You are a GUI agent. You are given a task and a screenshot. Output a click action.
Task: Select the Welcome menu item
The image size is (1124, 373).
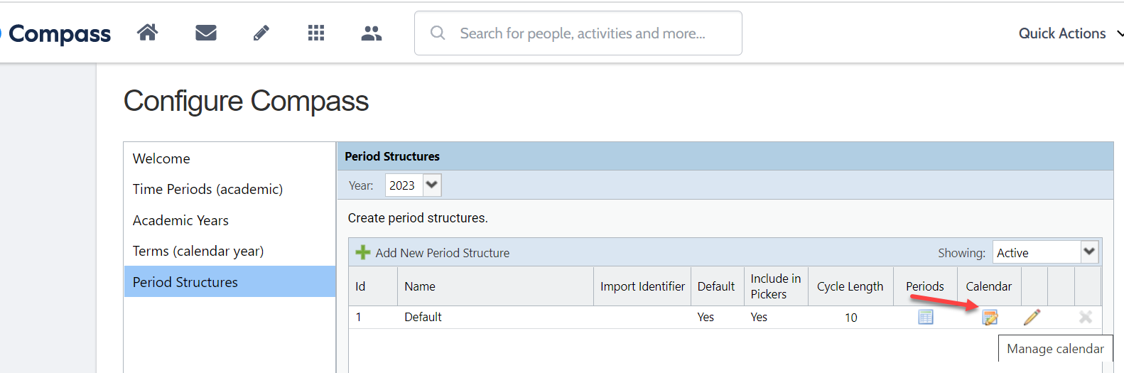click(x=161, y=158)
